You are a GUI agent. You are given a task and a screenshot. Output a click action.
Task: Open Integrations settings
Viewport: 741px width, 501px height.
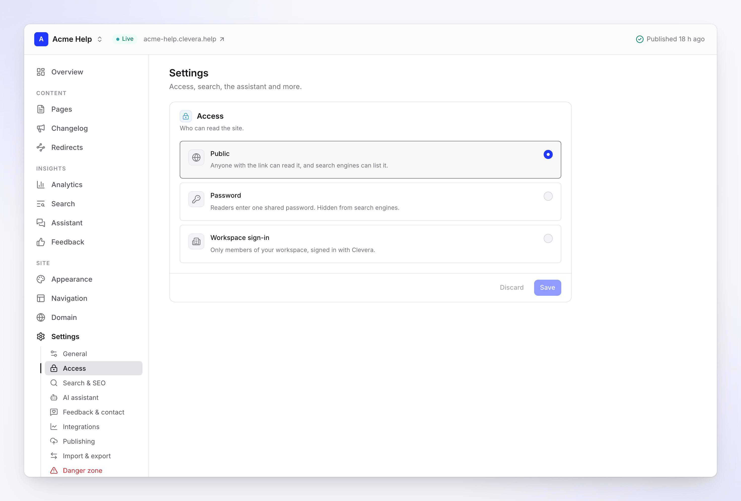(93, 427)
